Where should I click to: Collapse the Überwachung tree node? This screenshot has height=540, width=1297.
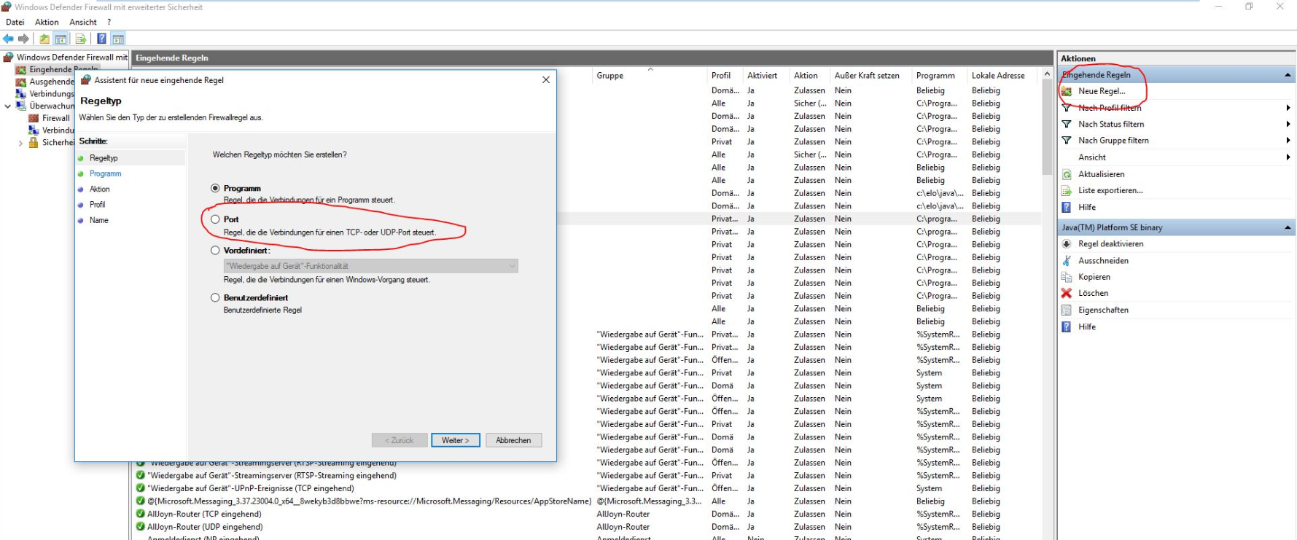(x=8, y=106)
